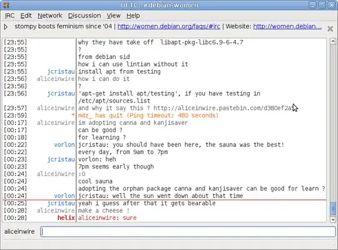Click 'stompy boots feminism since '04' topic
Image resolution: width=338 pixels, height=250 pixels.
tap(63, 26)
